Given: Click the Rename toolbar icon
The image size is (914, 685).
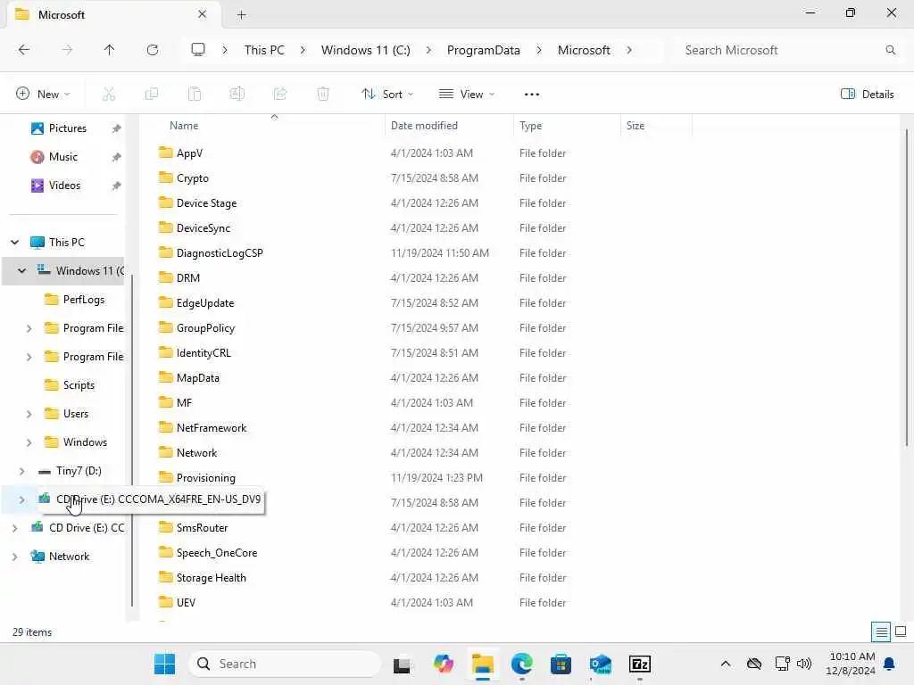Looking at the screenshot, I should click(237, 94).
